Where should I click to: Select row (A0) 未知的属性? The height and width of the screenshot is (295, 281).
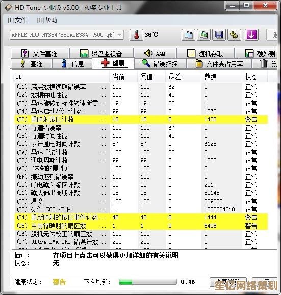point(141,168)
